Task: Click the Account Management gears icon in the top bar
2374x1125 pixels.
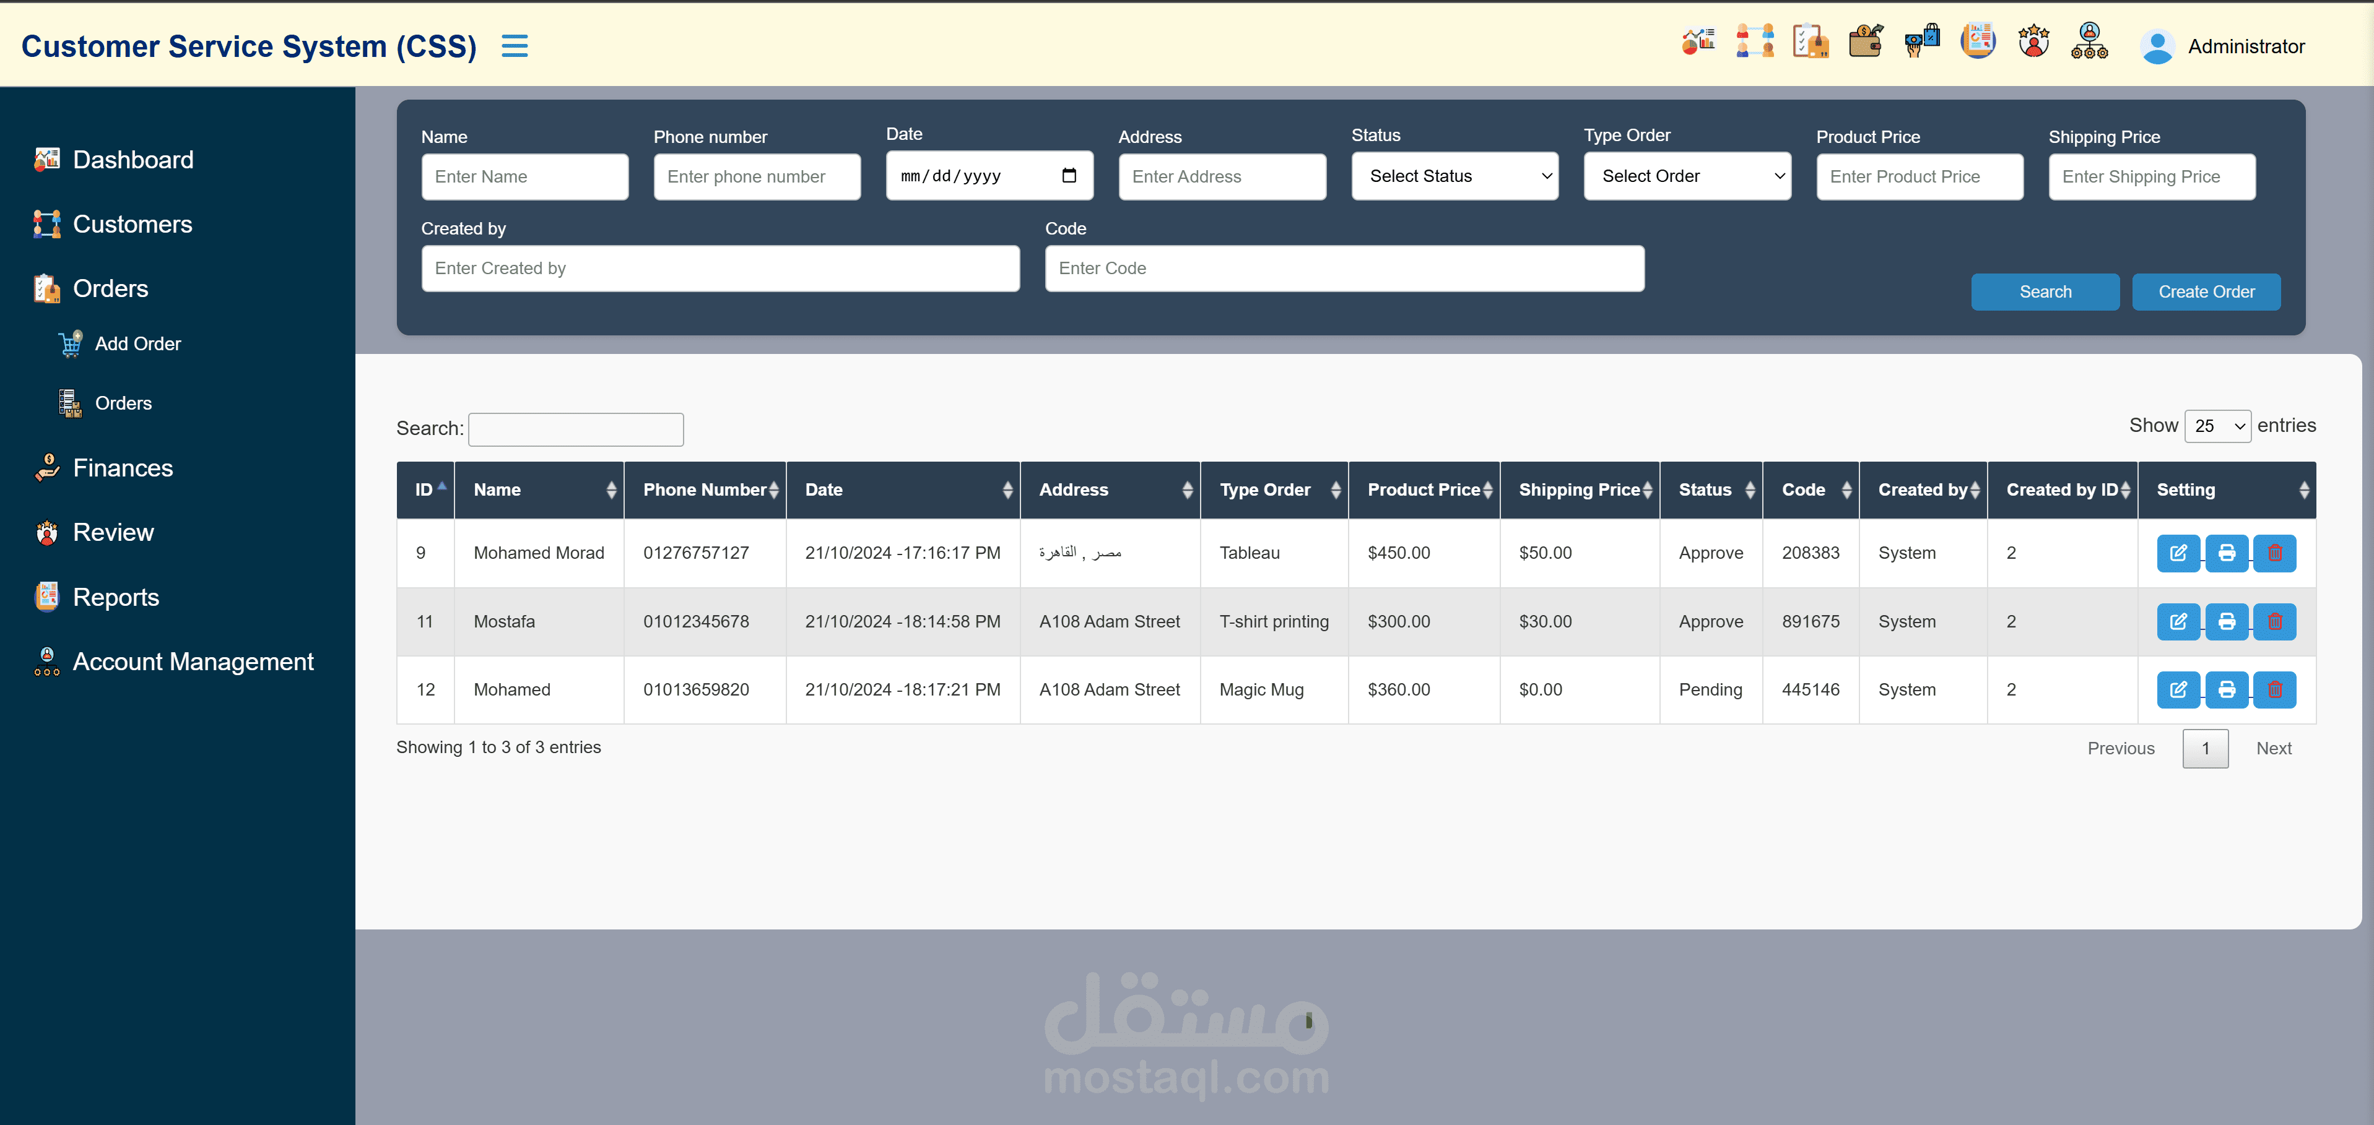Action: coord(2089,41)
